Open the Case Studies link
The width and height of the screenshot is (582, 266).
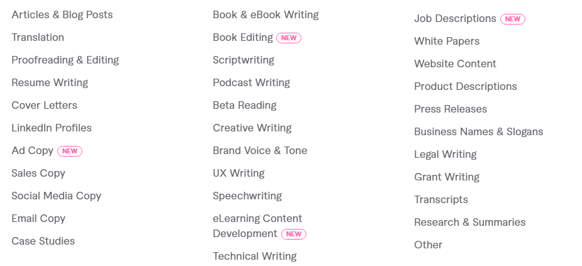(x=43, y=241)
